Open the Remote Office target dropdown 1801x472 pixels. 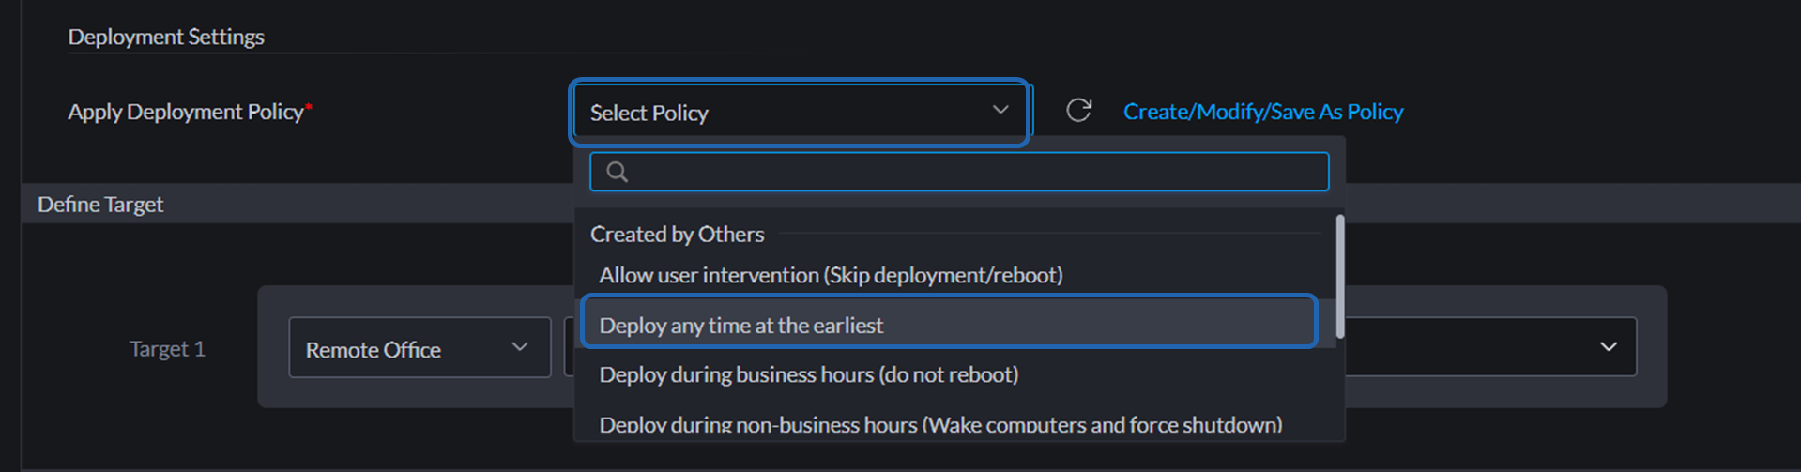coord(420,348)
